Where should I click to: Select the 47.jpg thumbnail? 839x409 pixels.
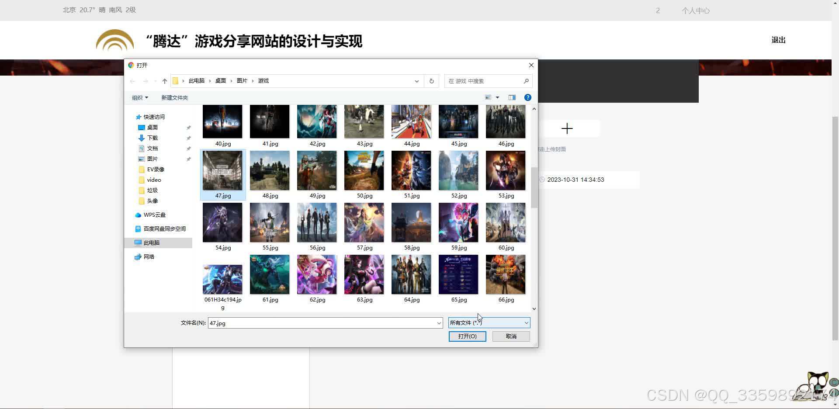[222, 170]
